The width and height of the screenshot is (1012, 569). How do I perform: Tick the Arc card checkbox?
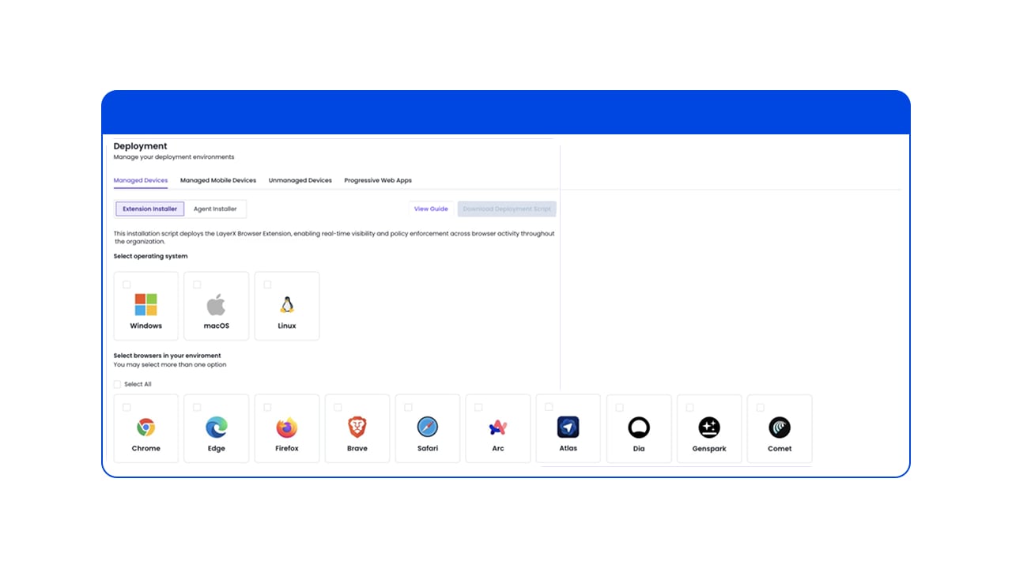478,408
